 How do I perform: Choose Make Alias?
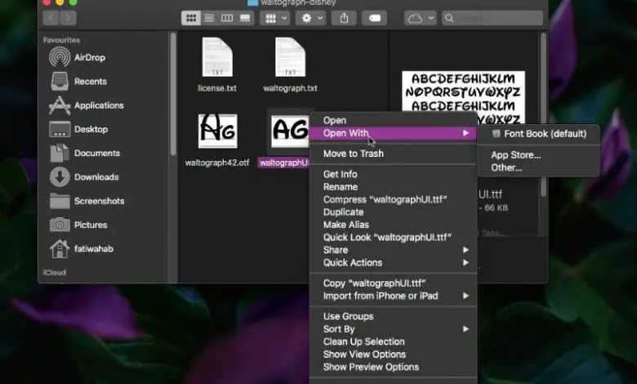(393, 225)
